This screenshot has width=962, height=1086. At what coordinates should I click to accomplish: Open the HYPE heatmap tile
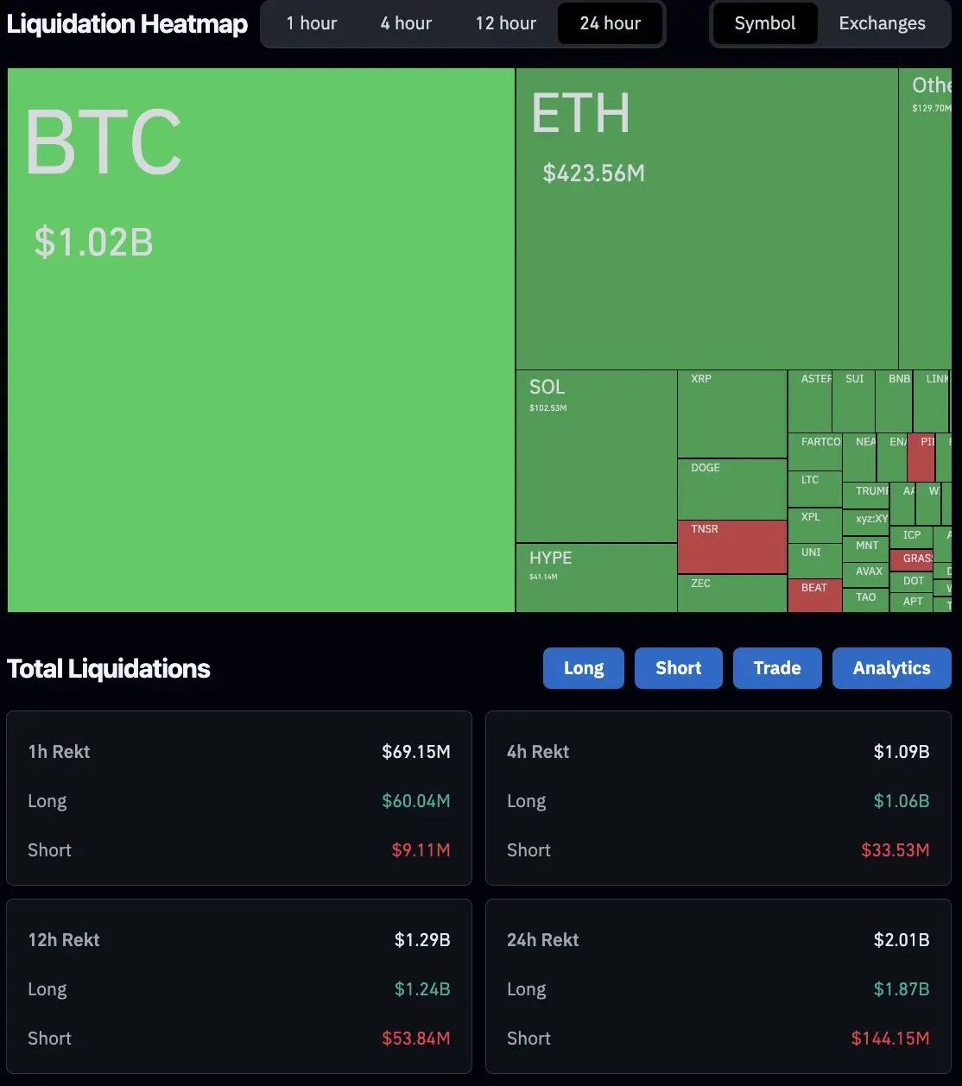click(597, 578)
